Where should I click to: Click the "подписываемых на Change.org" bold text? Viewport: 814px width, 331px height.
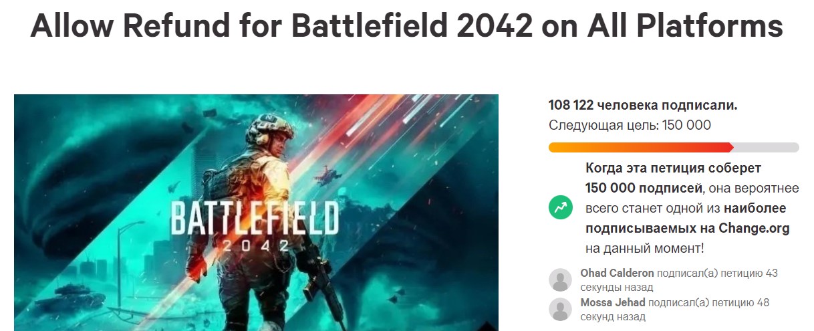(x=688, y=228)
